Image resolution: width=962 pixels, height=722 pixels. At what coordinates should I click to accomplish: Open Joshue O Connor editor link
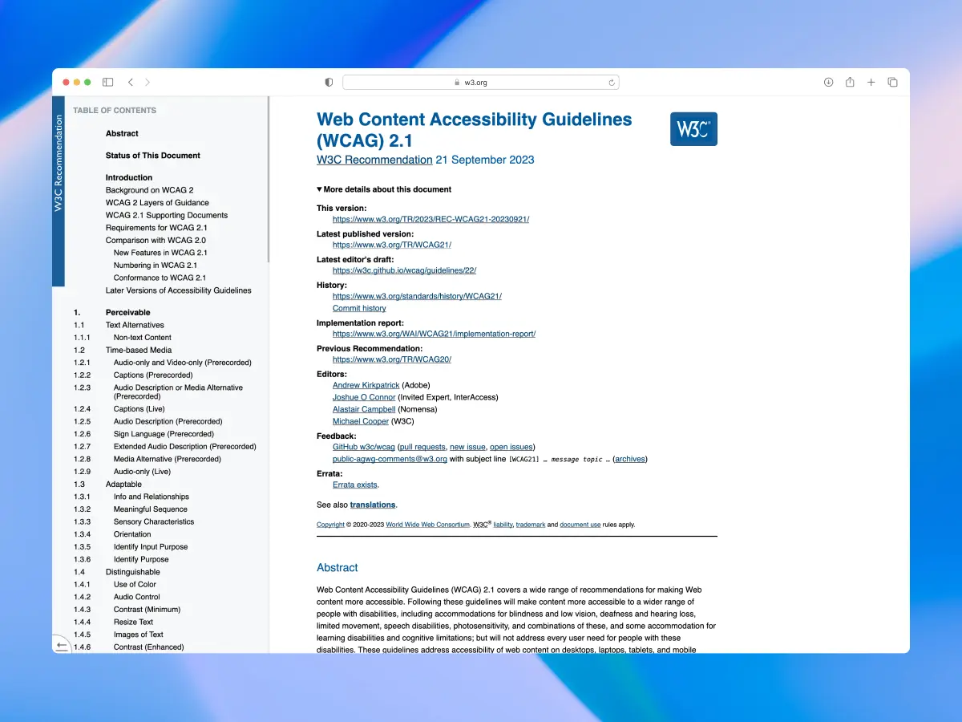tap(364, 397)
